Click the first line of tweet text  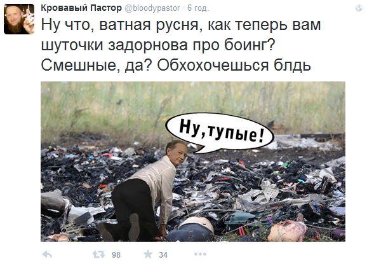pyautogui.click(x=181, y=25)
